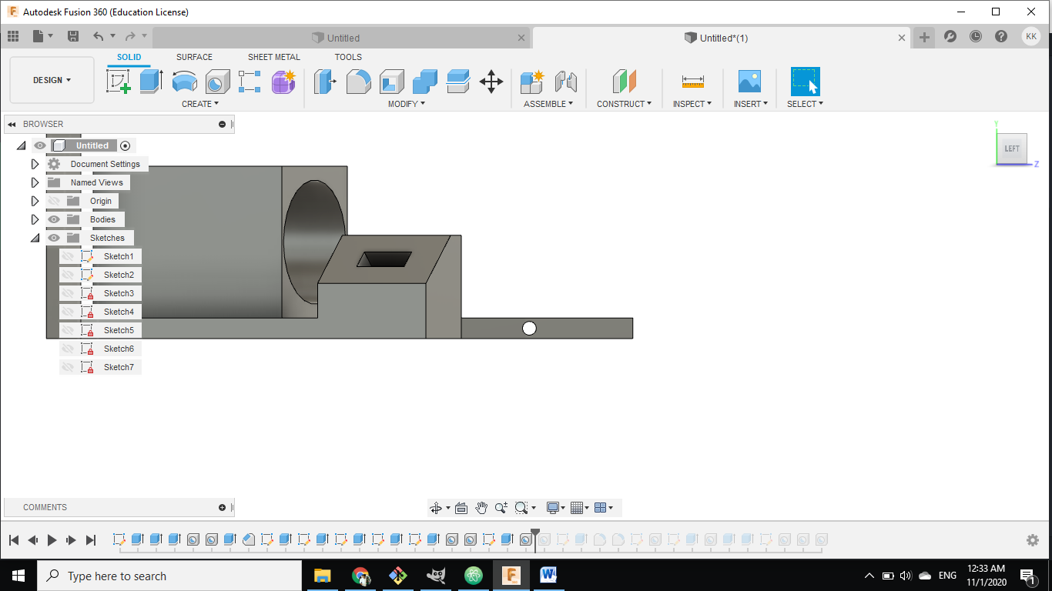Viewport: 1052px width, 591px height.
Task: Open the CREATE menu label
Action: point(199,104)
